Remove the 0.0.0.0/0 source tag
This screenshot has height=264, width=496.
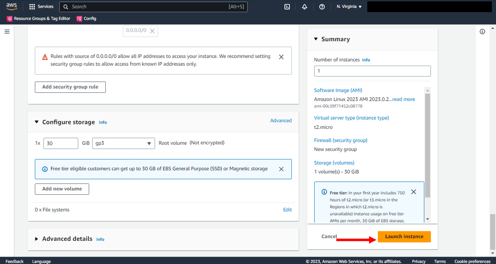(152, 31)
